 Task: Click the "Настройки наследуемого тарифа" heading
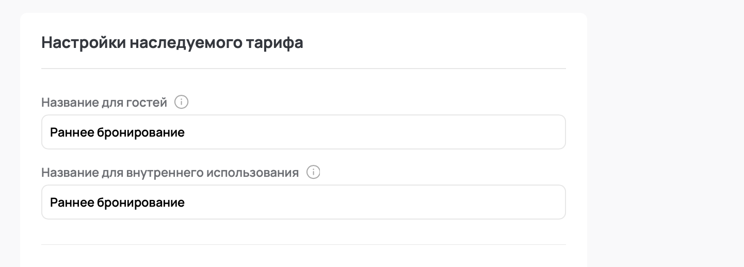[x=172, y=43]
